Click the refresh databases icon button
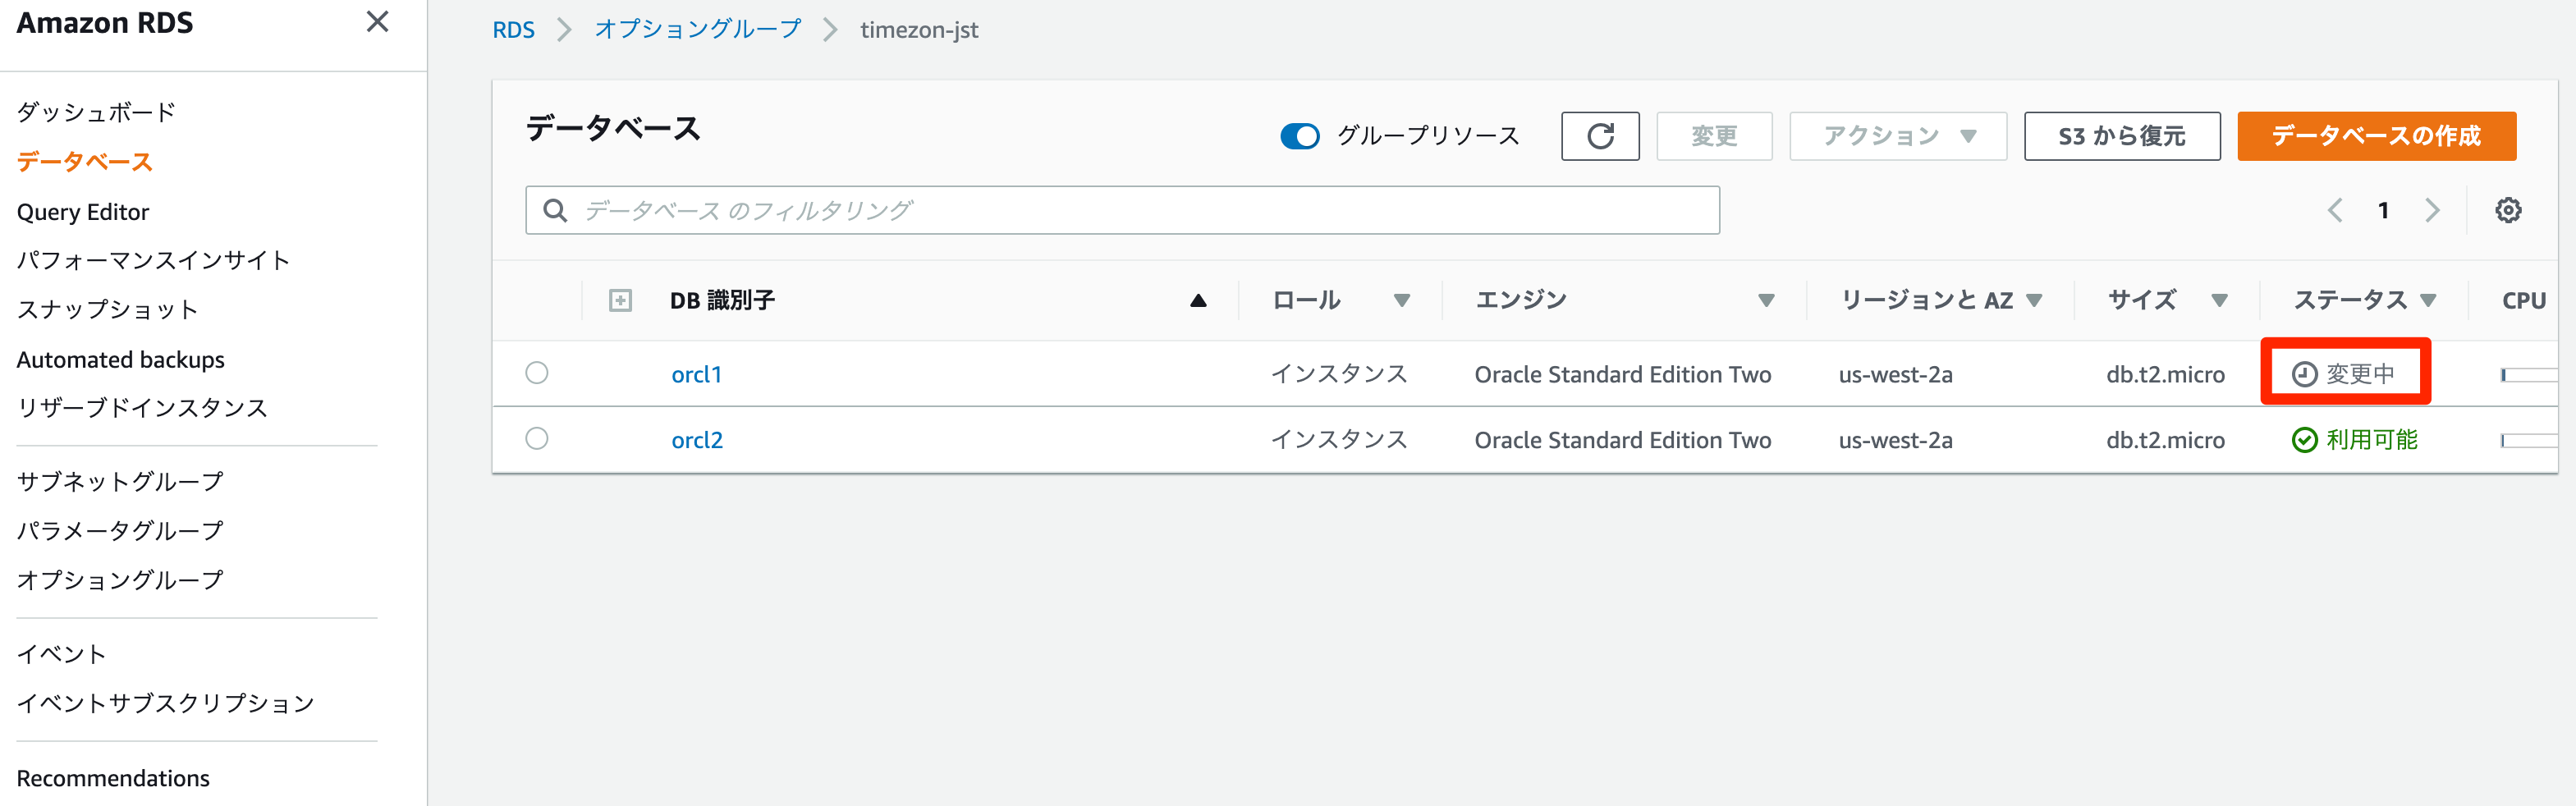 click(x=1599, y=136)
